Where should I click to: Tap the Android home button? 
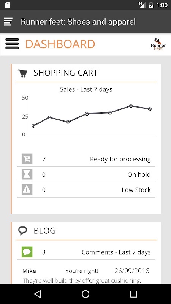coord(85,294)
